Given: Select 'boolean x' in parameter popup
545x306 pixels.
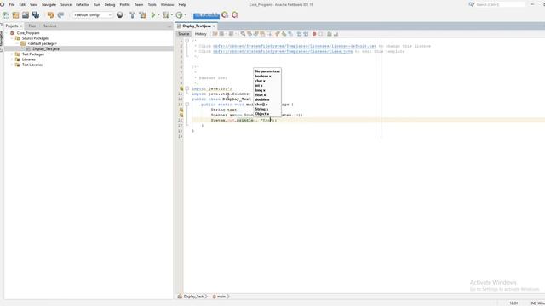Looking at the screenshot, I should (263, 76).
